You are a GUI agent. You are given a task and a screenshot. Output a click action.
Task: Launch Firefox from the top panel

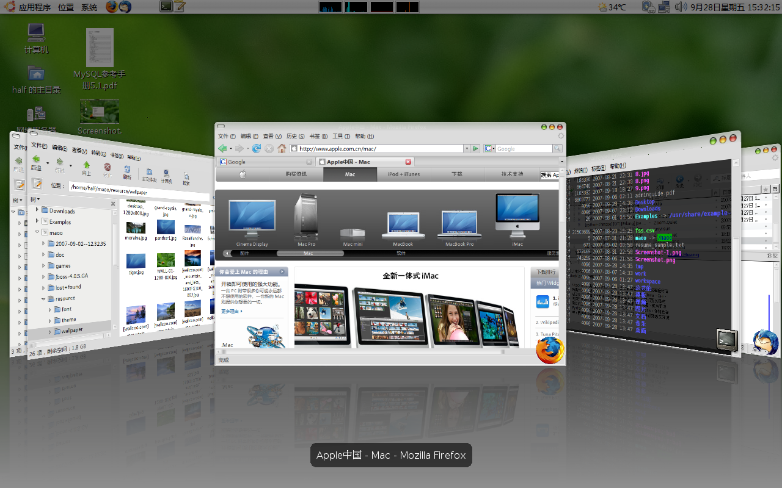[111, 7]
